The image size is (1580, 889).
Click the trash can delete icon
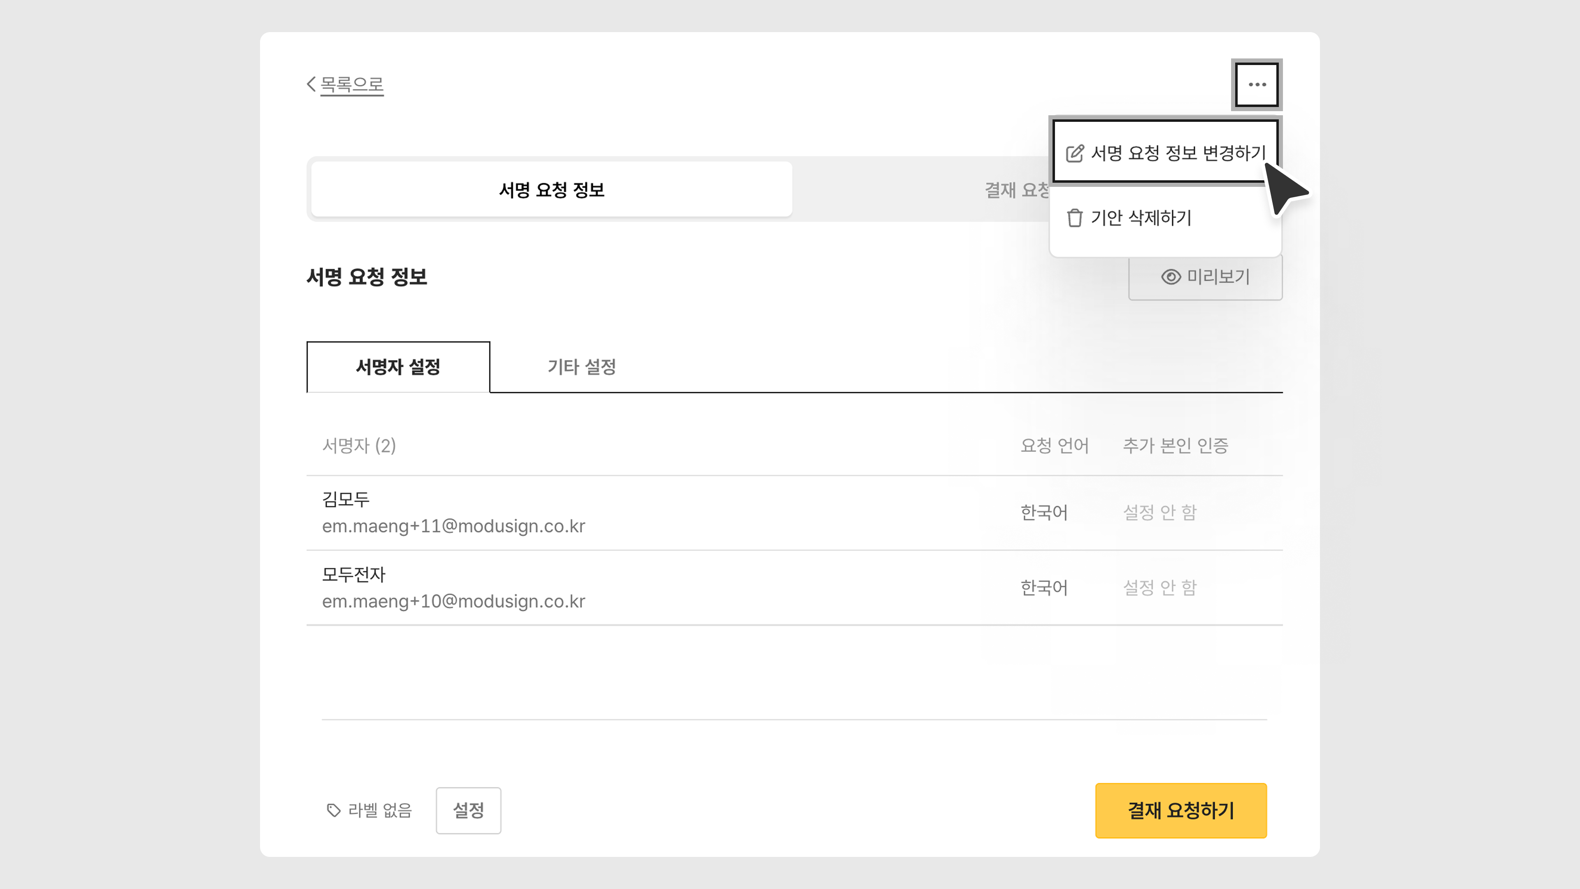[1075, 218]
